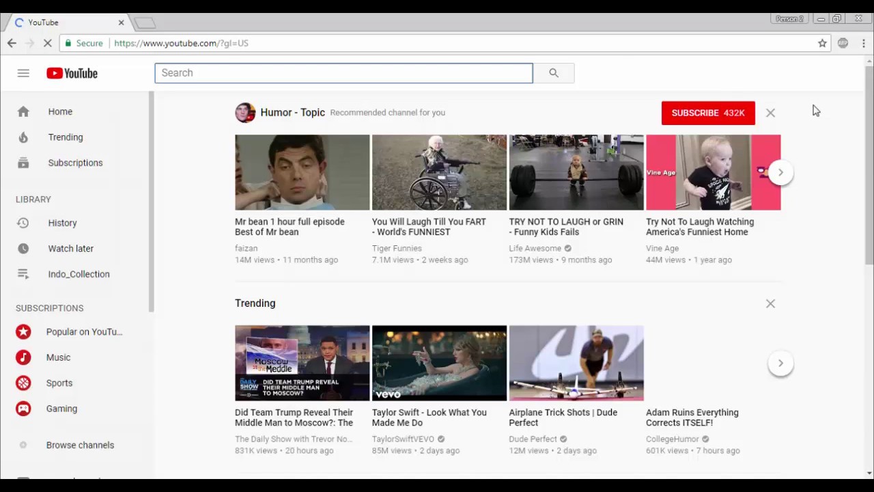The width and height of the screenshot is (874, 492).
Task: Open the Indo_Collection playlist
Action: pyautogui.click(x=75, y=274)
